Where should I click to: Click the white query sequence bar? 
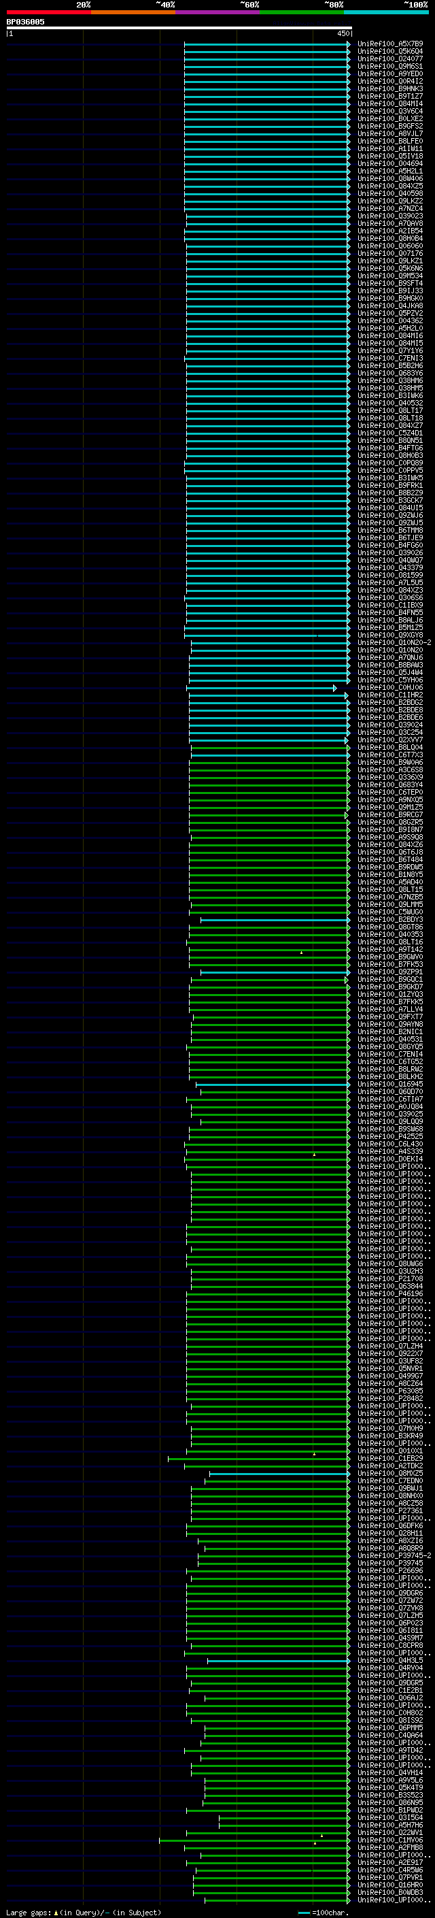coord(179,27)
